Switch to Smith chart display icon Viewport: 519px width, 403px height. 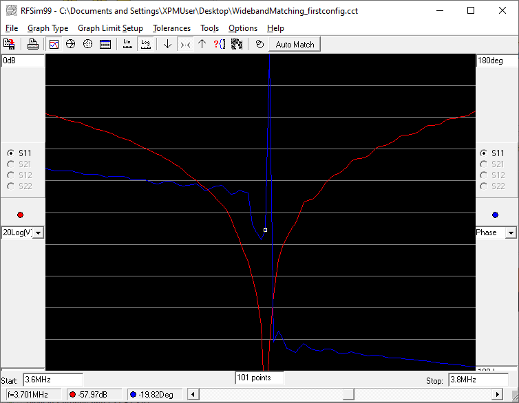pyautogui.click(x=70, y=44)
